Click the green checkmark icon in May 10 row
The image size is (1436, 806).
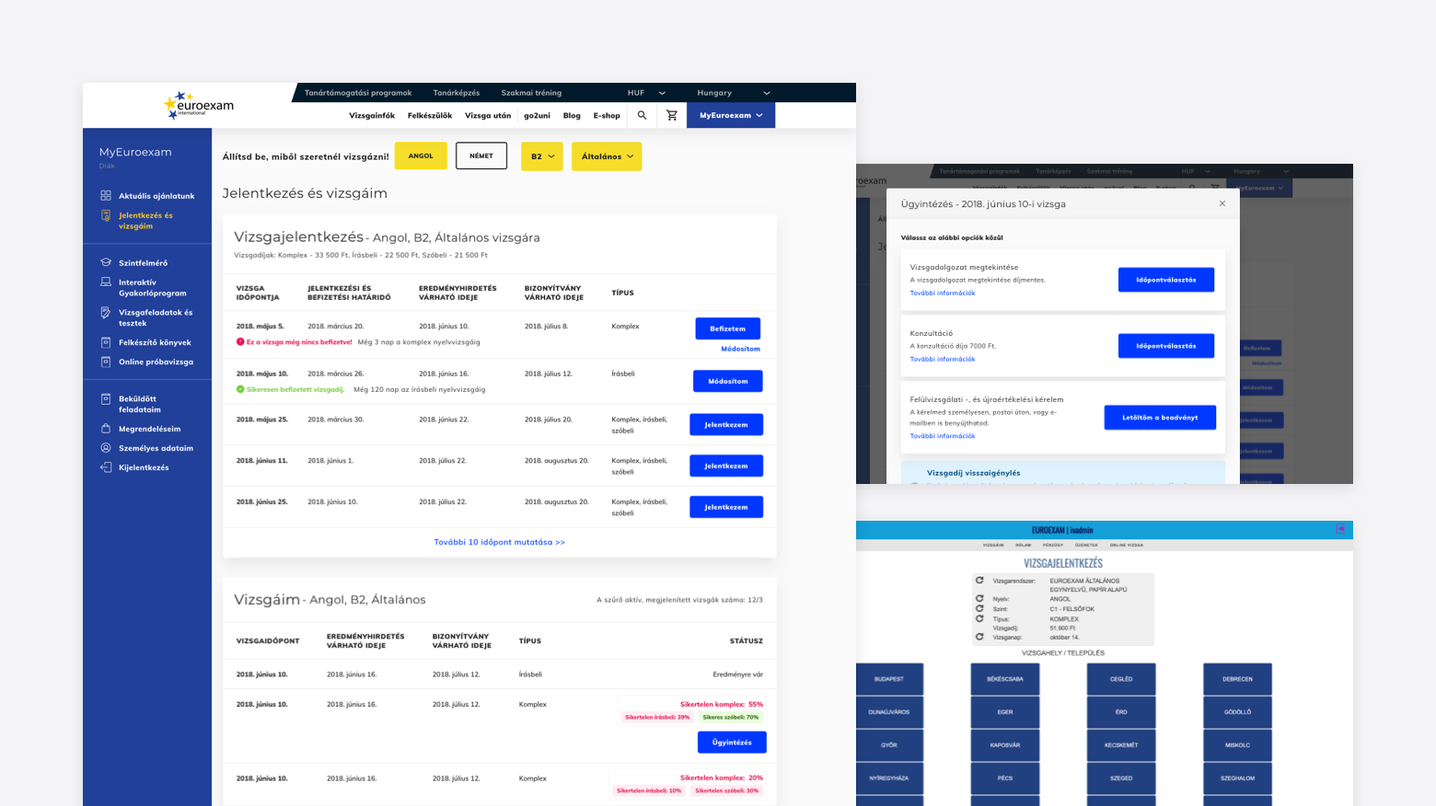[240, 389]
